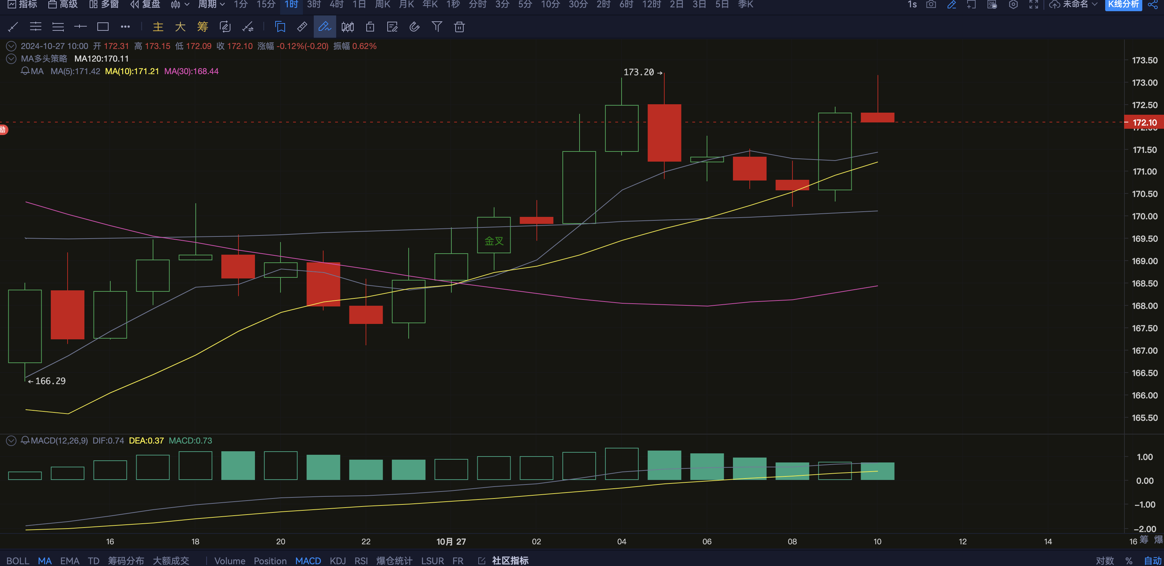Viewport: 1164px width, 566px height.
Task: Select the ruler measurement tool
Action: tap(302, 27)
